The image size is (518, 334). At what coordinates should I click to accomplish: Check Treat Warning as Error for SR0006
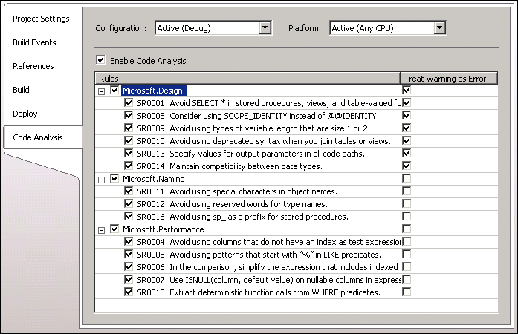tap(407, 266)
